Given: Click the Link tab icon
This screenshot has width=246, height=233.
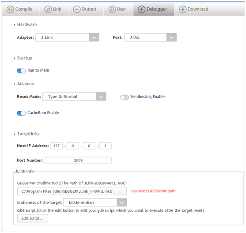Looking at the screenshot, I should 48,9.
